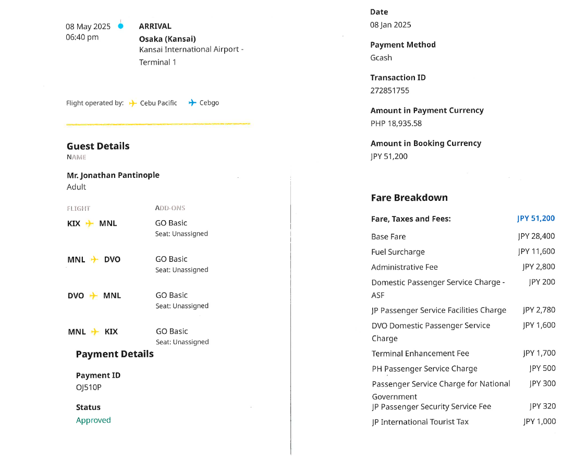Select the Base Fare amount JPY 28,400
The width and height of the screenshot is (574, 458).
click(536, 236)
